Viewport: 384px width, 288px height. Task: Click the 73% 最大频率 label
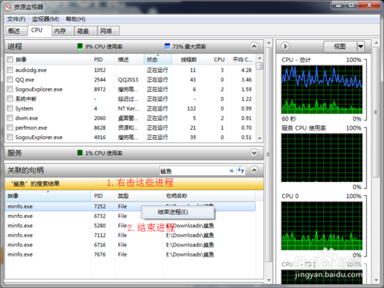(x=189, y=47)
